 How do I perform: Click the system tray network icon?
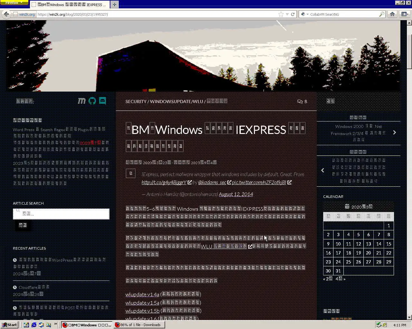[379, 325]
